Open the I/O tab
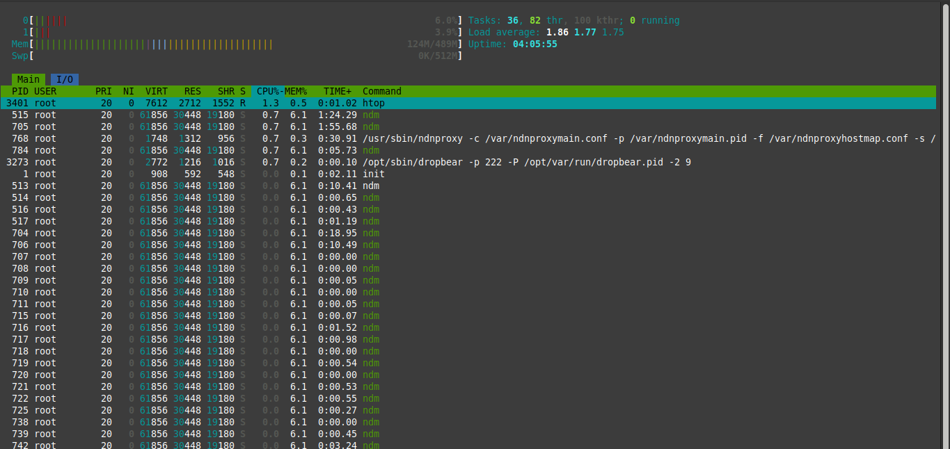This screenshot has height=449, width=950. click(x=65, y=79)
